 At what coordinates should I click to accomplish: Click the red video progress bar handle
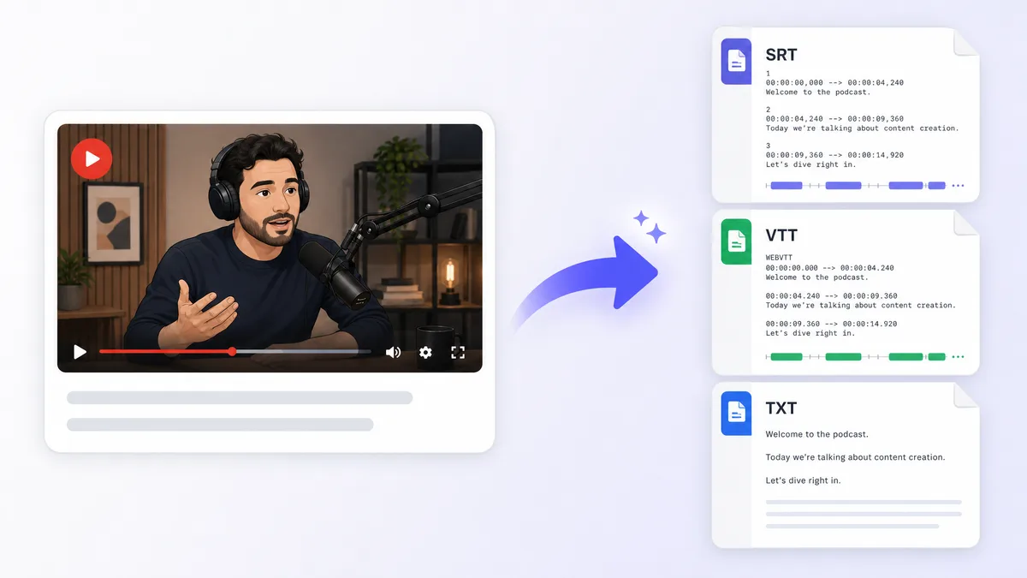[x=232, y=351]
